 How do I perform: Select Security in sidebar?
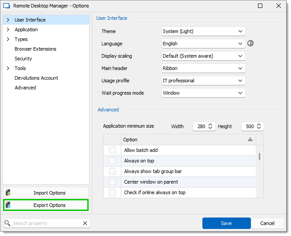pos(23,59)
